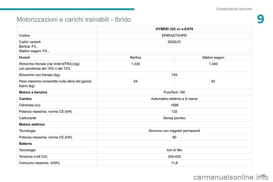Select the Berlina model cell
Image resolution: width=273 pixels, height=182 pixels.
(135, 57)
